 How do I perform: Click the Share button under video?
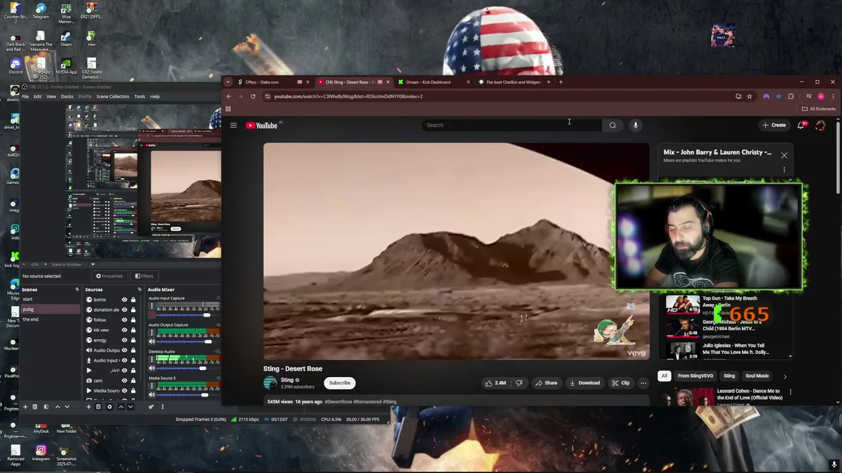click(x=546, y=383)
